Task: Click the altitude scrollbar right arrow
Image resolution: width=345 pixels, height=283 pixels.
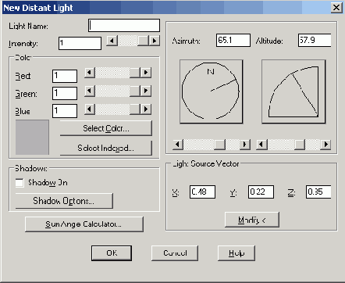Action: pyautogui.click(x=325, y=144)
